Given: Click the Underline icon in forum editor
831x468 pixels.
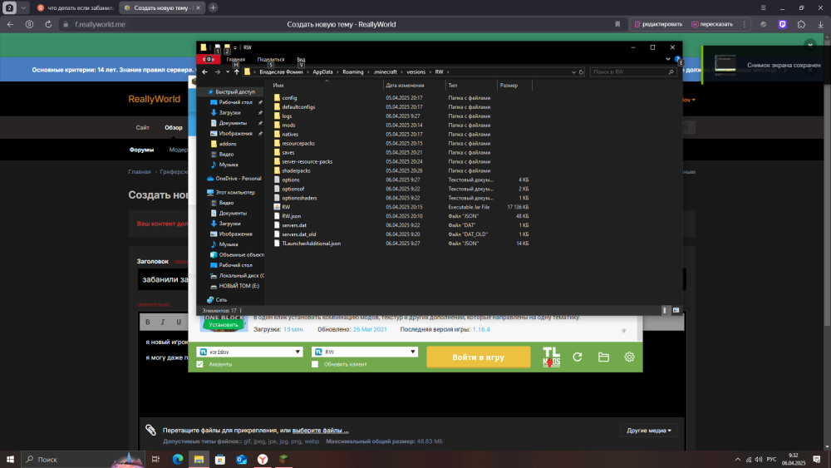Looking at the screenshot, I should tap(179, 322).
